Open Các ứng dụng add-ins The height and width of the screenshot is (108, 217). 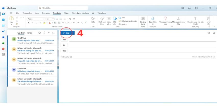point(143,21)
